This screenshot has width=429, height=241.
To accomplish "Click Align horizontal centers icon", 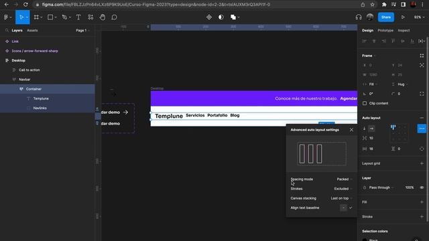I will (374, 41).
